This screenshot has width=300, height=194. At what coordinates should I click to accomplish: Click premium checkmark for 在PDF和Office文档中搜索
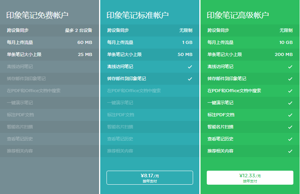pyautogui.click(x=290, y=91)
